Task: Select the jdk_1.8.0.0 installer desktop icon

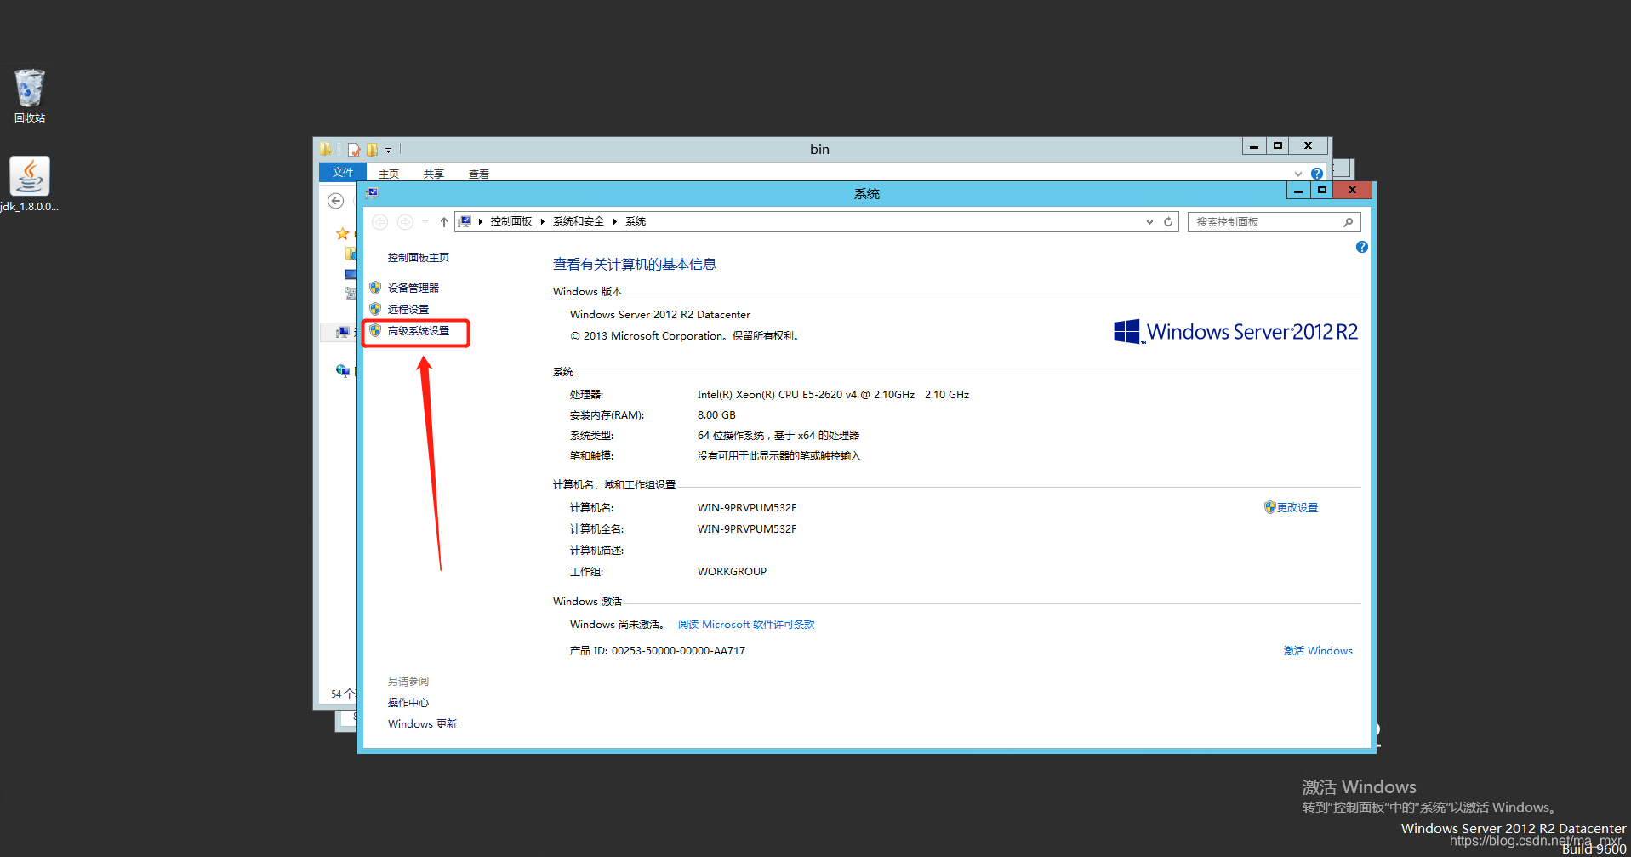Action: (x=30, y=184)
